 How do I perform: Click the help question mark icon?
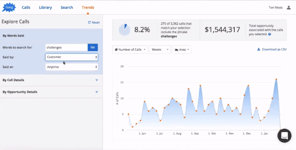[x=270, y=34]
